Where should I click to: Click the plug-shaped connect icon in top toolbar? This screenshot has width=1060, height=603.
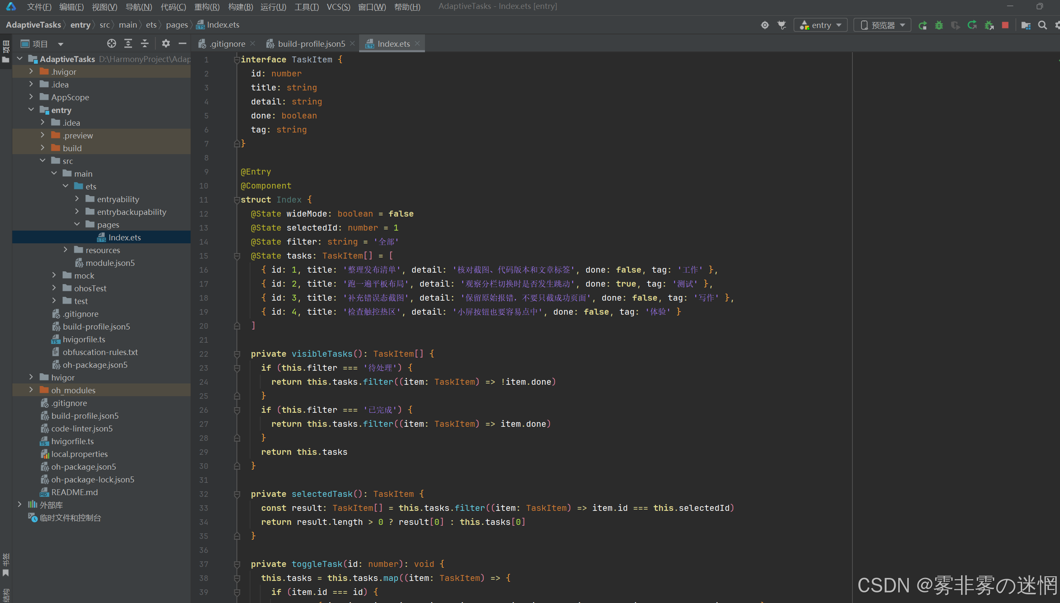point(782,25)
